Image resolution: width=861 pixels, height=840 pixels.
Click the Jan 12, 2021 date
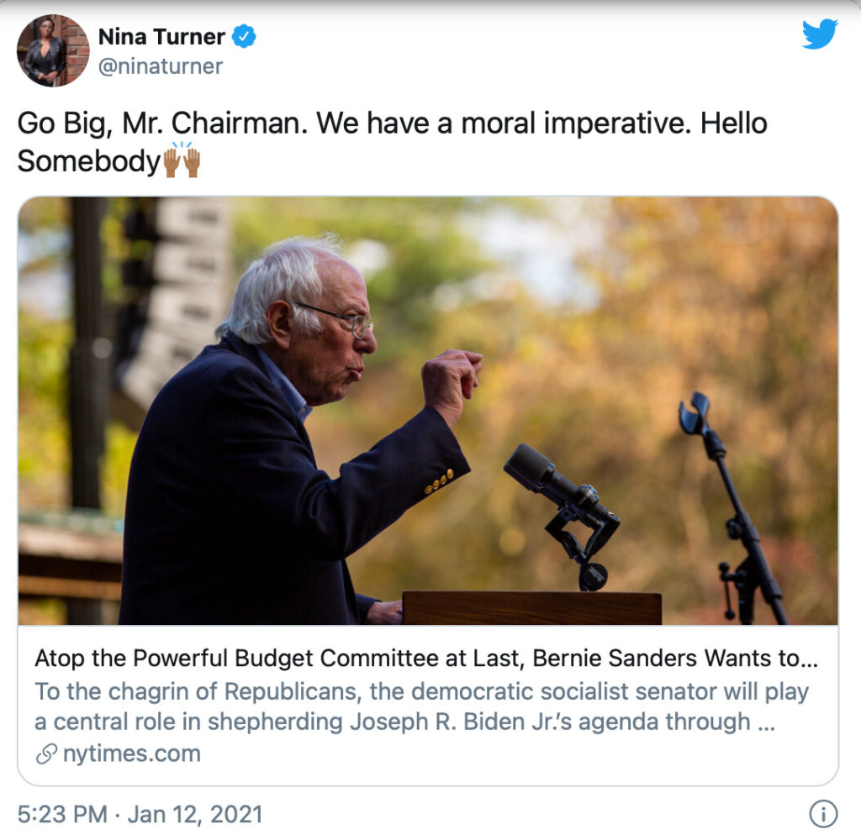(195, 814)
